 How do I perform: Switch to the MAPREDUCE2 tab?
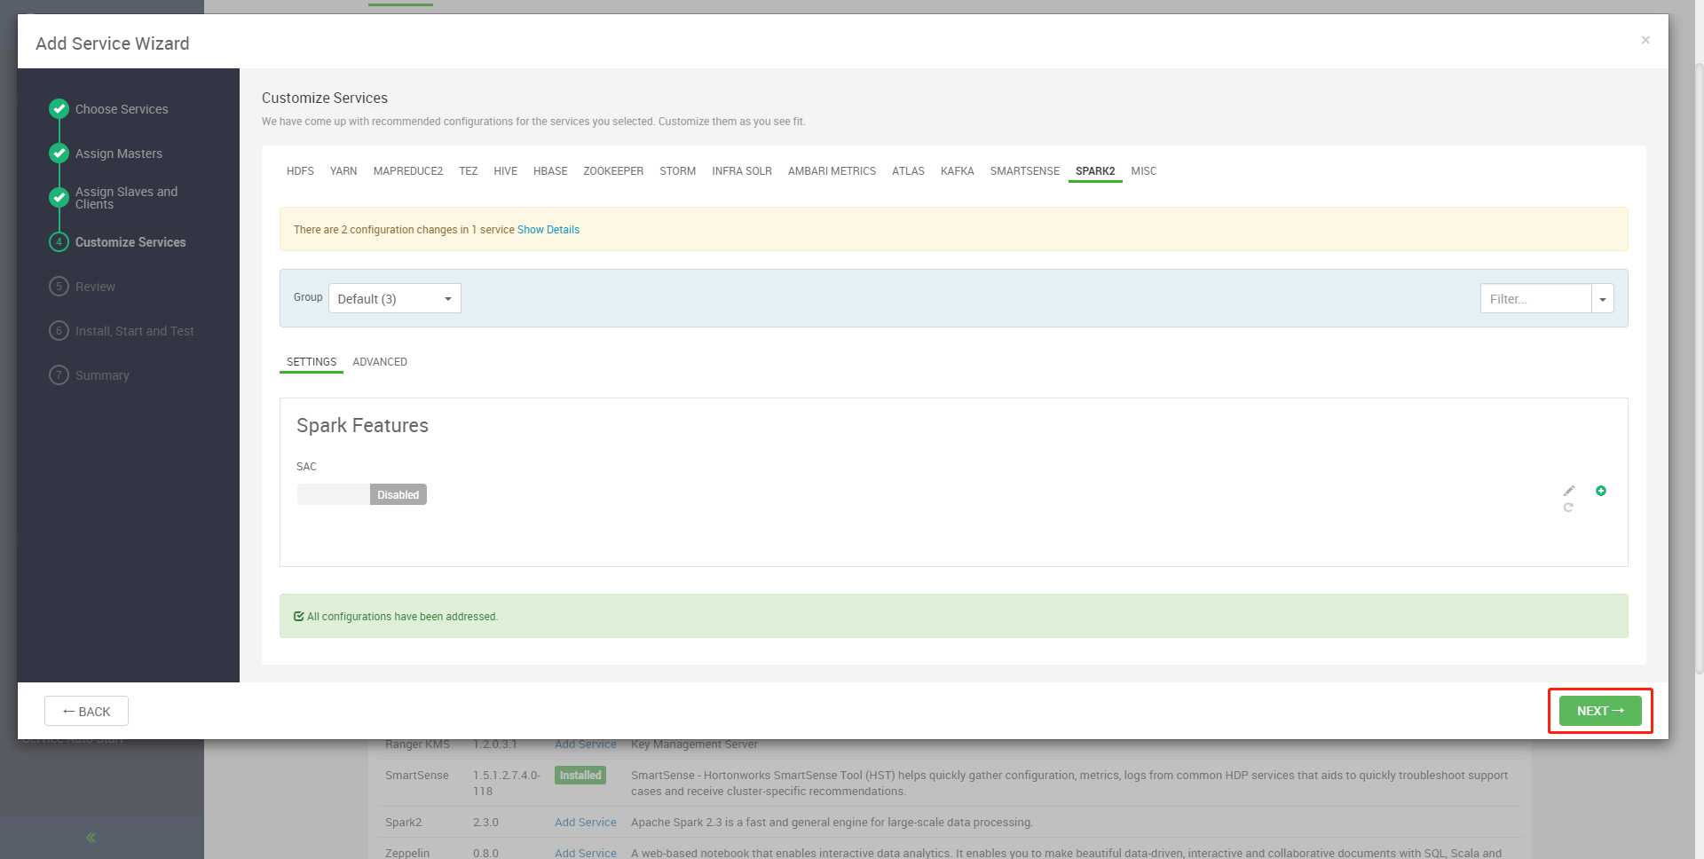pos(408,171)
